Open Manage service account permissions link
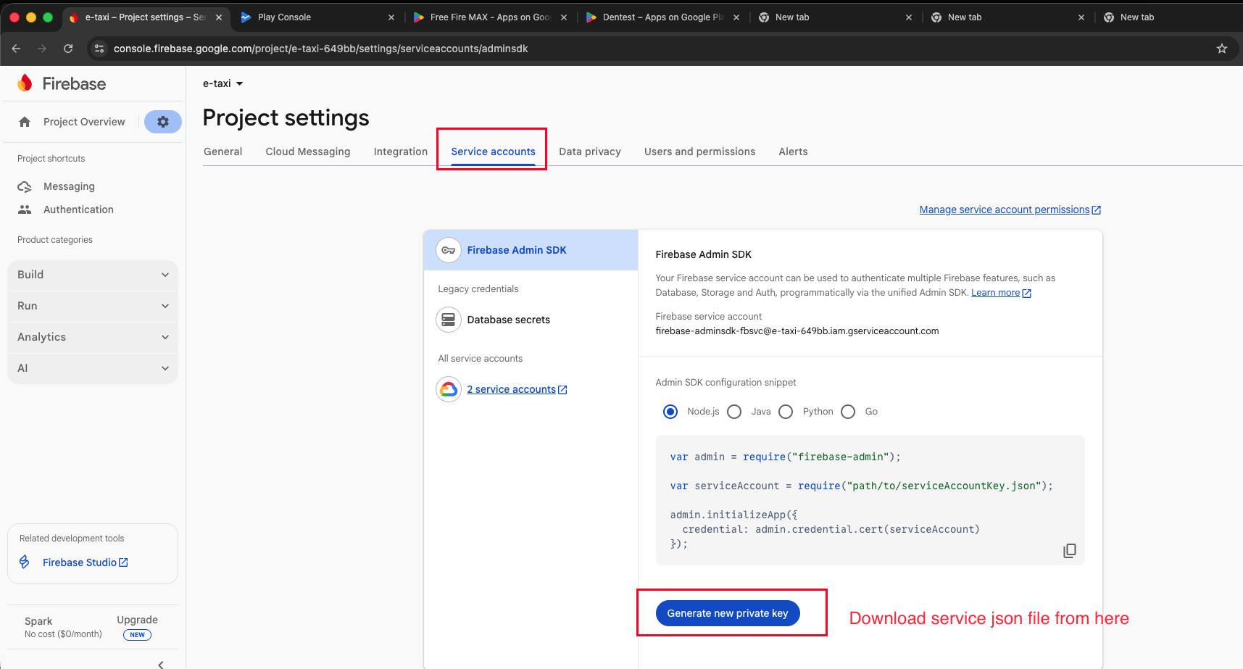Image resolution: width=1243 pixels, height=669 pixels. click(x=1010, y=209)
